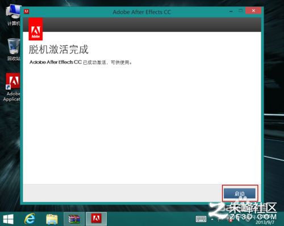Maximize the Adobe After Effects CC window

(x=240, y=11)
